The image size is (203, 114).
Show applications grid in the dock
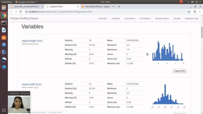(x=4, y=110)
